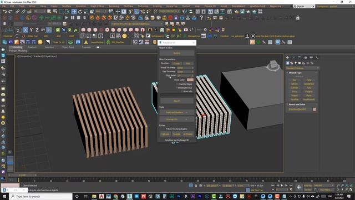Click the Slice it button
The width and height of the screenshot is (355, 200).
[177, 101]
